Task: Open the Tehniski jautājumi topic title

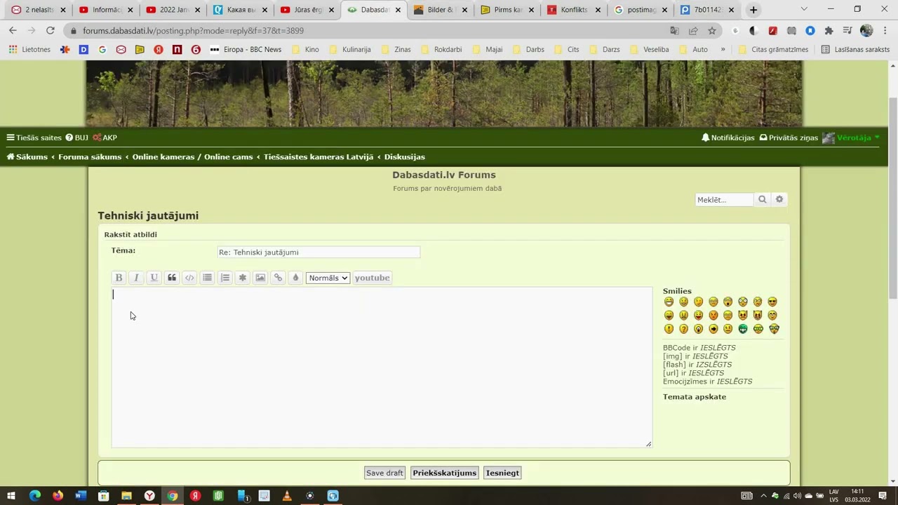Action: click(148, 215)
